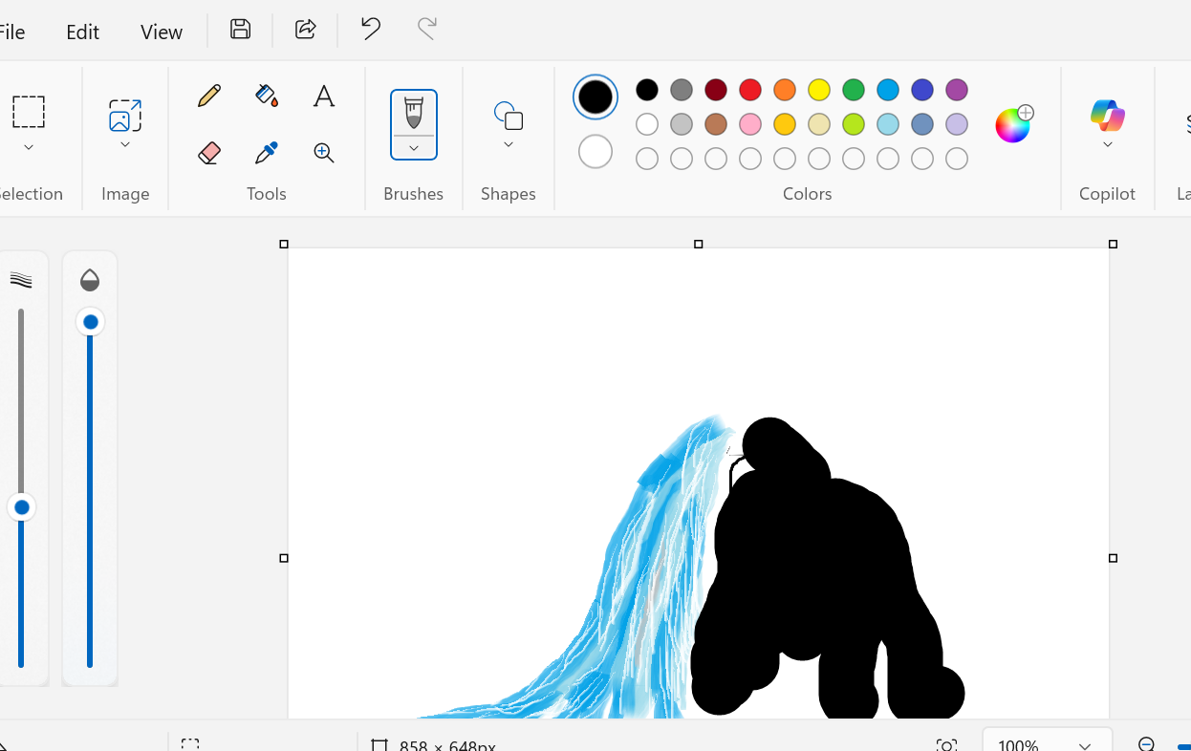Select the Eraser tool
The width and height of the screenshot is (1191, 751).
click(209, 152)
